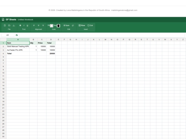Select the Qty header cell
Image resolution: width=186 pixels, height=139 pixels.
(33, 43)
